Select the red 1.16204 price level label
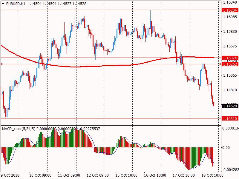Screen dimensions: 239x179 230,10
